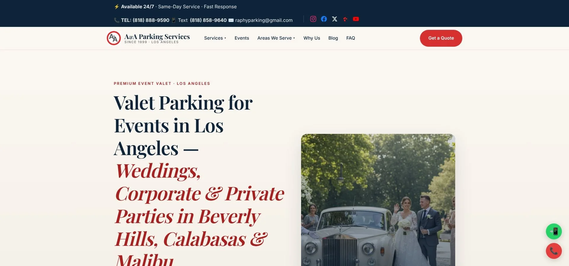Open the Blog page
This screenshot has width=569, height=266.
(x=333, y=38)
